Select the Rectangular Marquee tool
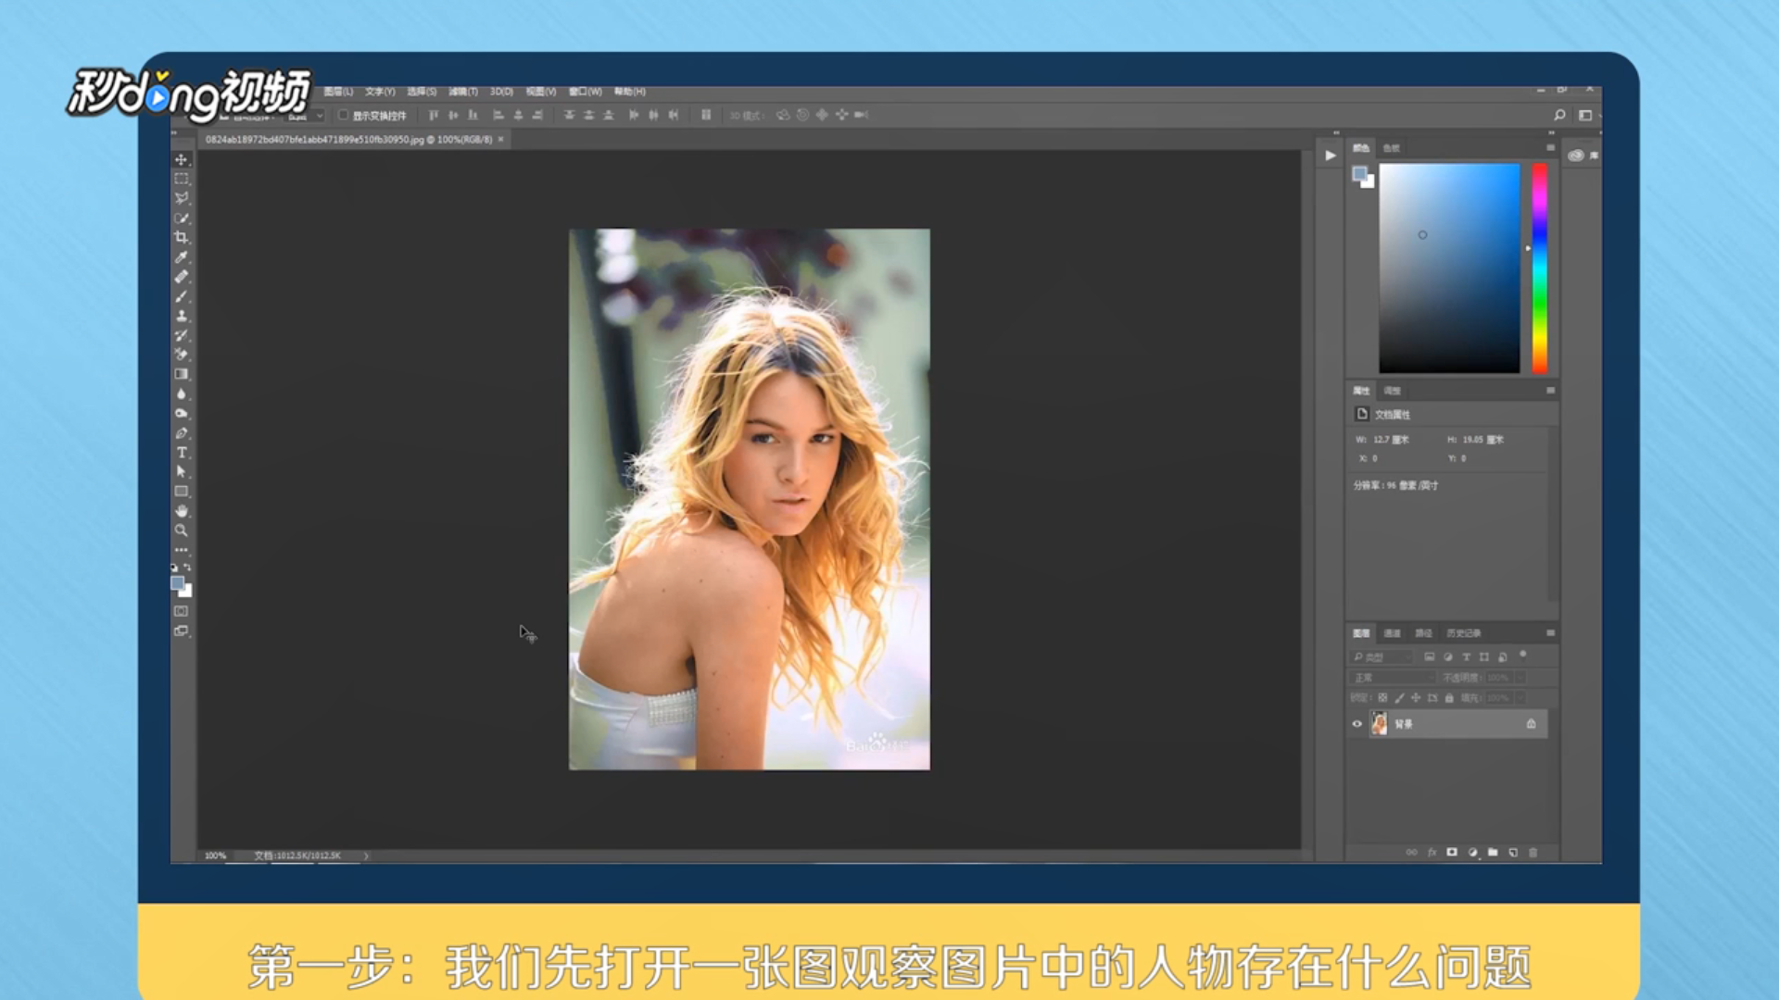The width and height of the screenshot is (1779, 1000). pyautogui.click(x=182, y=179)
